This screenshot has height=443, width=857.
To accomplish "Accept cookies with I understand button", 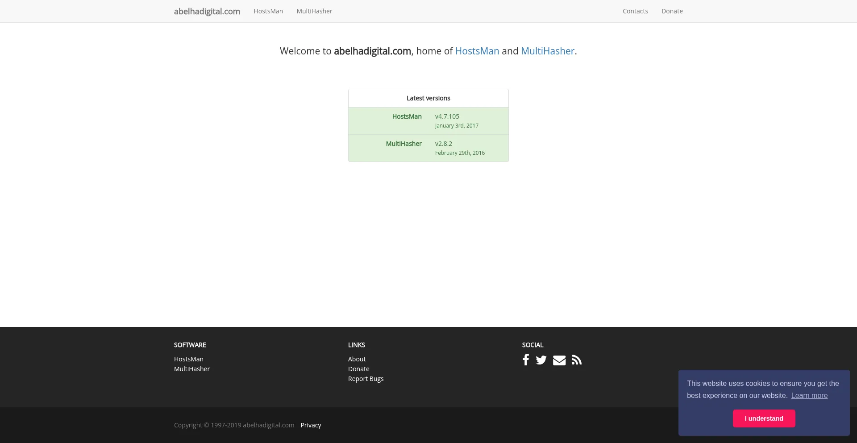I will 764,418.
